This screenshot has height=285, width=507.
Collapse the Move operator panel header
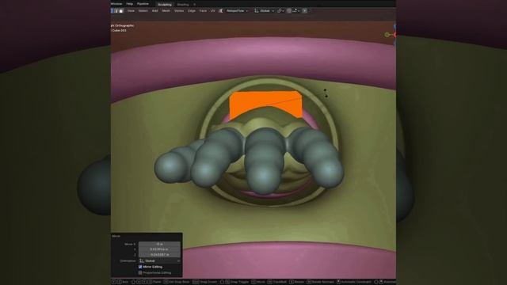tap(116, 236)
